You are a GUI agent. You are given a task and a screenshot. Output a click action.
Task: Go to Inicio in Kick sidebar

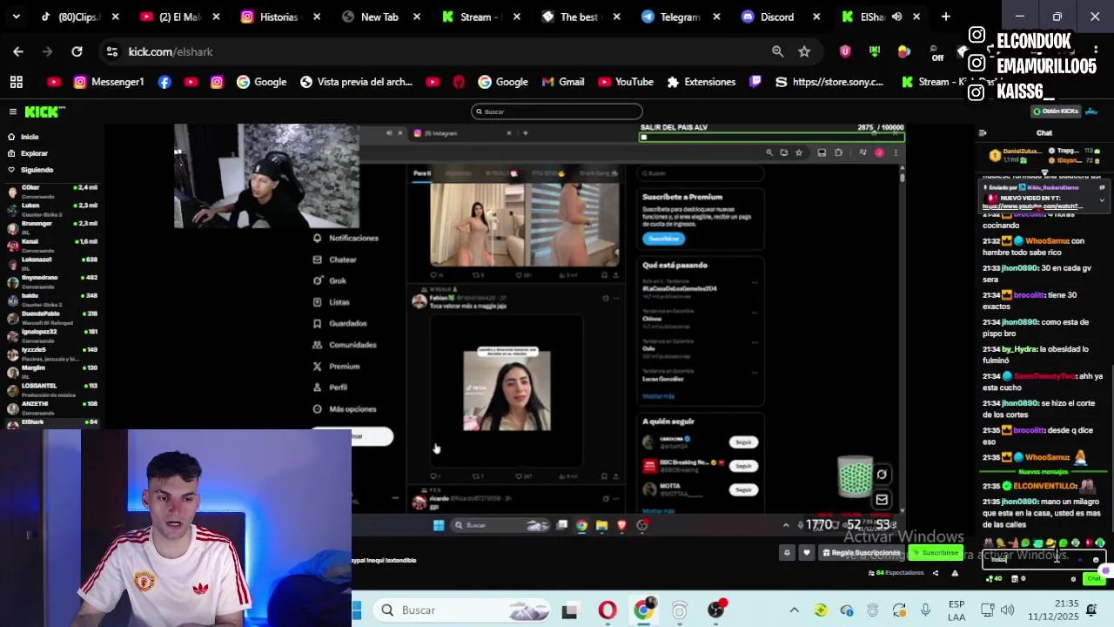click(x=30, y=137)
